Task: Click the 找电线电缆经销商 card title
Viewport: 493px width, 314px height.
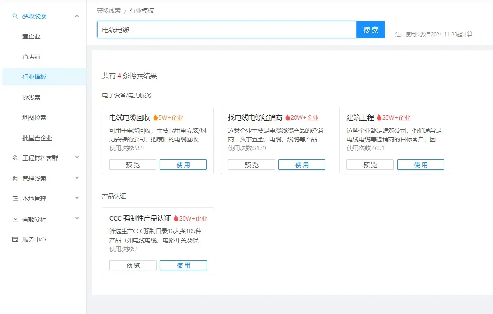Action: pos(255,118)
